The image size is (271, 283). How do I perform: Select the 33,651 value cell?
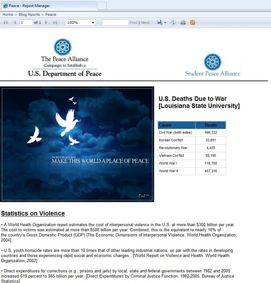click(211, 140)
